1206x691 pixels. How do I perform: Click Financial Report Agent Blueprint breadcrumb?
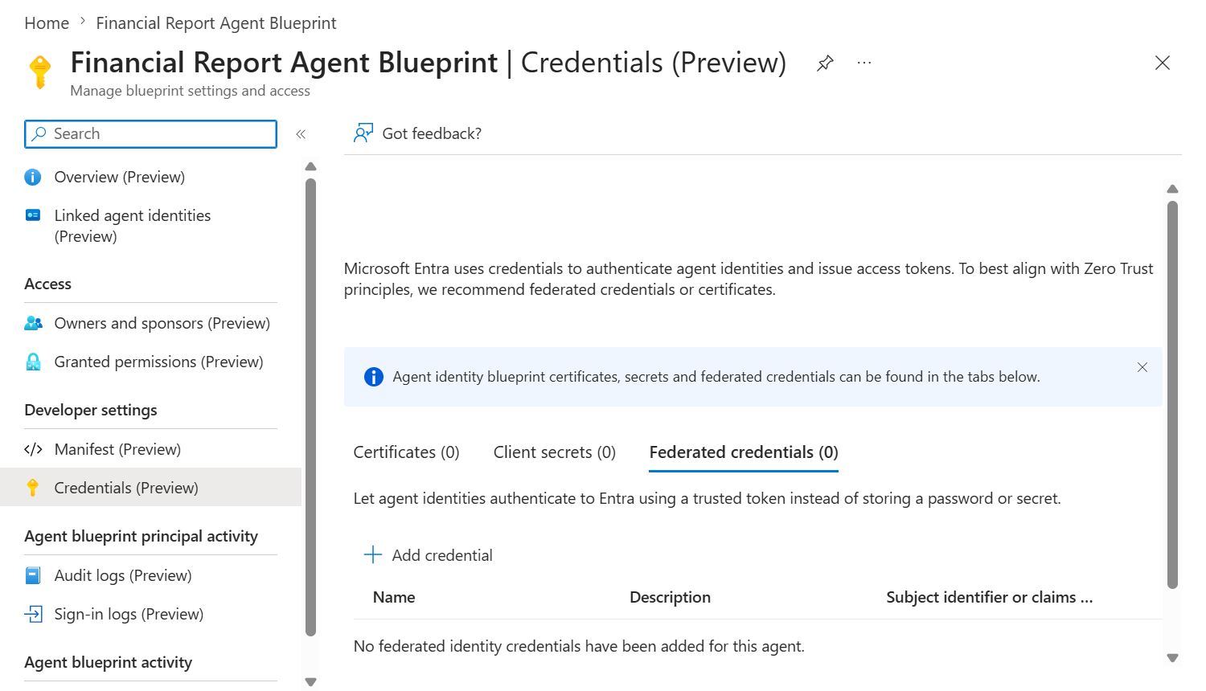[216, 23]
